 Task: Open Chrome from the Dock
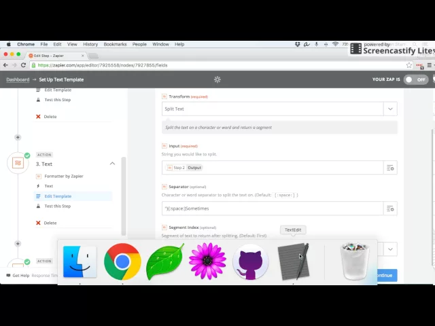(x=122, y=261)
